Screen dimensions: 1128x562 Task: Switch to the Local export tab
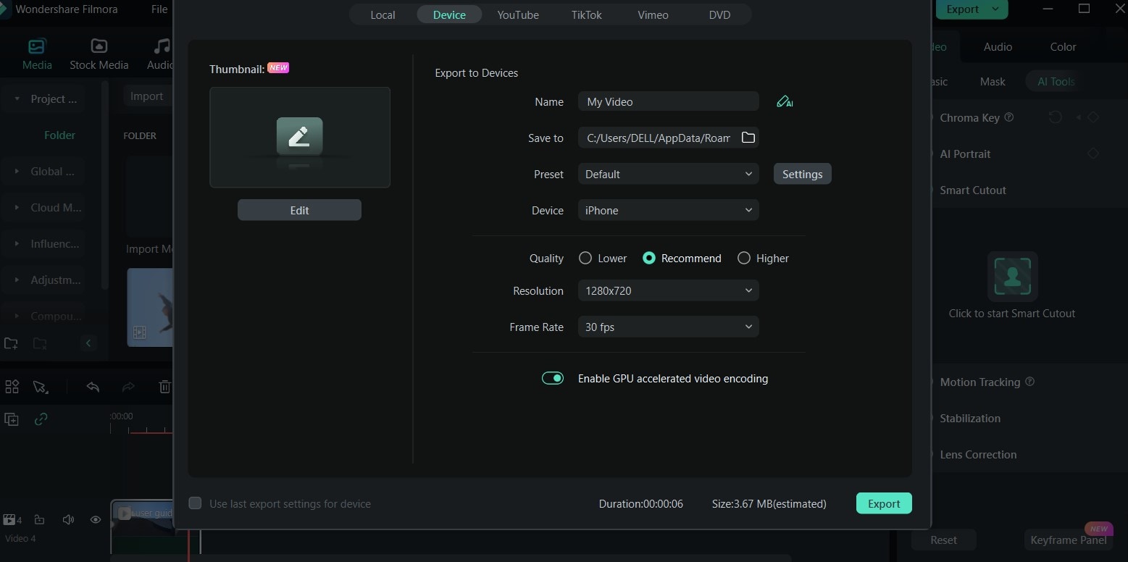(x=383, y=14)
